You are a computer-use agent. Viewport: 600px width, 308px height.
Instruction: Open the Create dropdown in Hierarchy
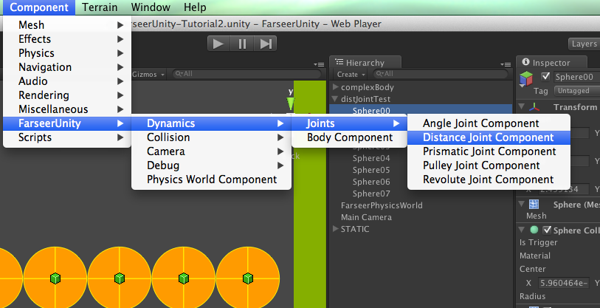(351, 75)
